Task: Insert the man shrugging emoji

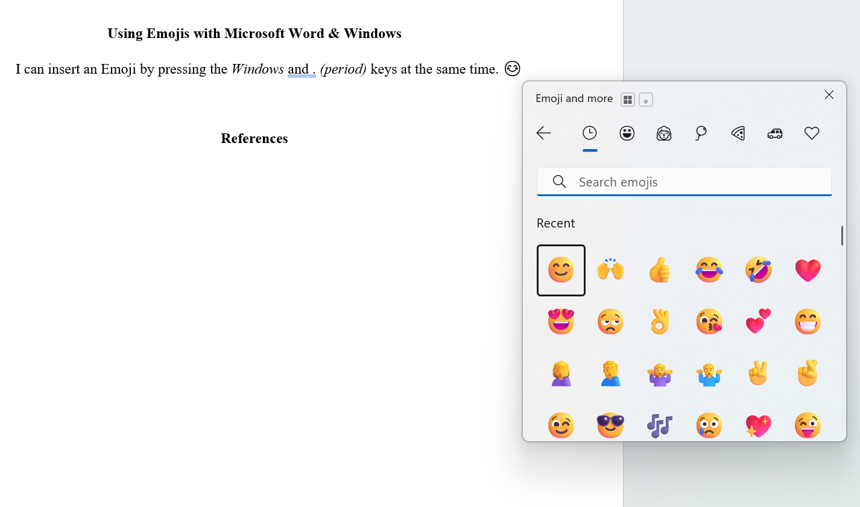Action: (x=709, y=374)
